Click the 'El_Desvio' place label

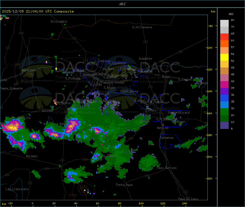pos(64,103)
